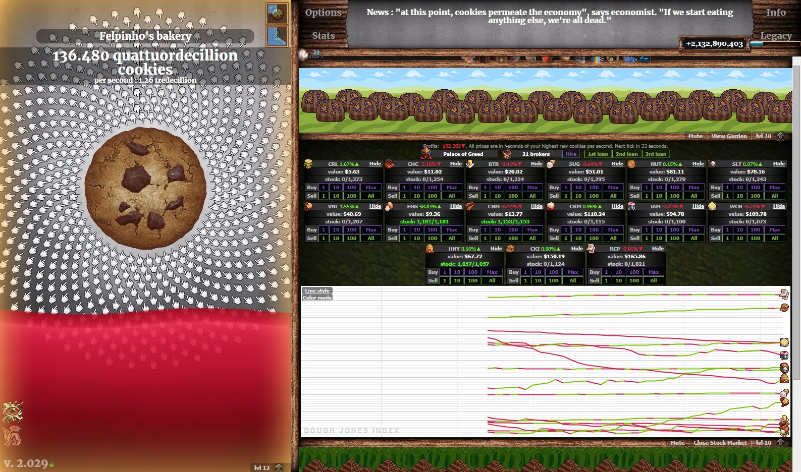Click the cookie icon at graph's right edge
This screenshot has height=472, width=801.
pyautogui.click(x=784, y=307)
